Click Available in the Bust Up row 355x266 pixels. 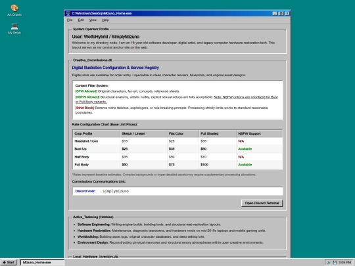pos(245,149)
